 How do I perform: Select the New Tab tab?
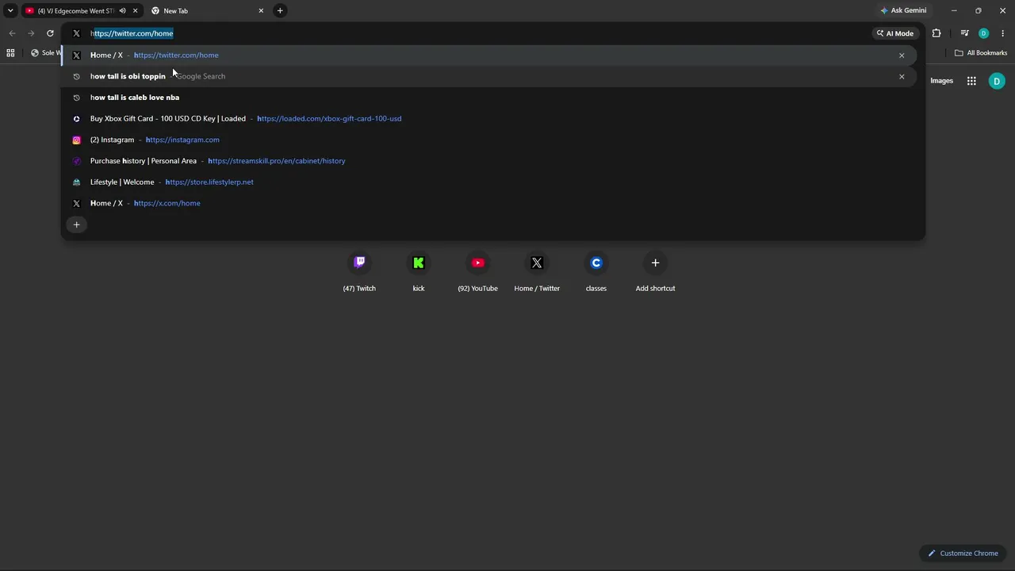point(206,10)
